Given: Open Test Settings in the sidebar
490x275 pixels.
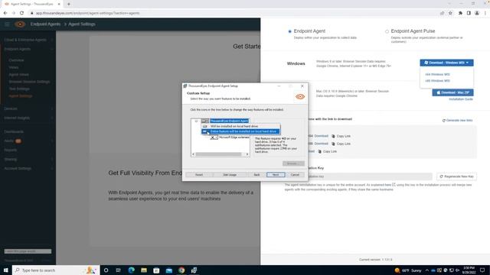Looking at the screenshot, I should (19, 89).
